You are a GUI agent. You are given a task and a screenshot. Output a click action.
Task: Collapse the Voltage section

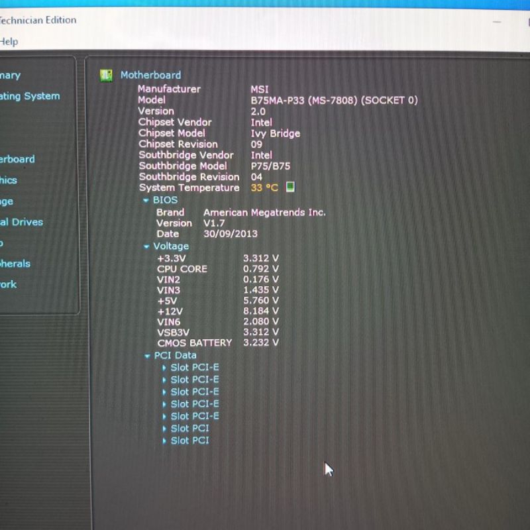click(147, 246)
